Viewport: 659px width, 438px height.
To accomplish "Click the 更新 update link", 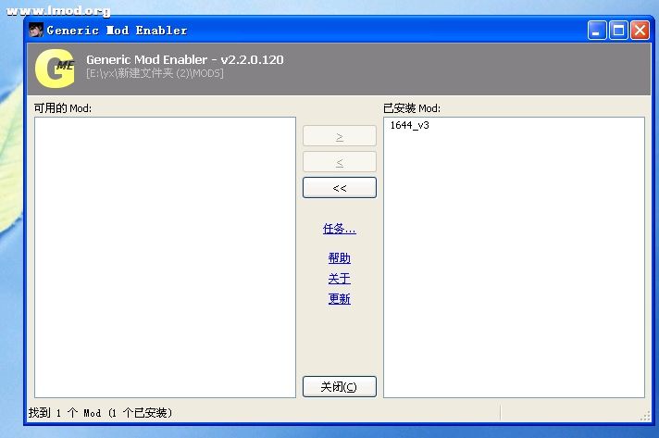I will pyautogui.click(x=339, y=299).
